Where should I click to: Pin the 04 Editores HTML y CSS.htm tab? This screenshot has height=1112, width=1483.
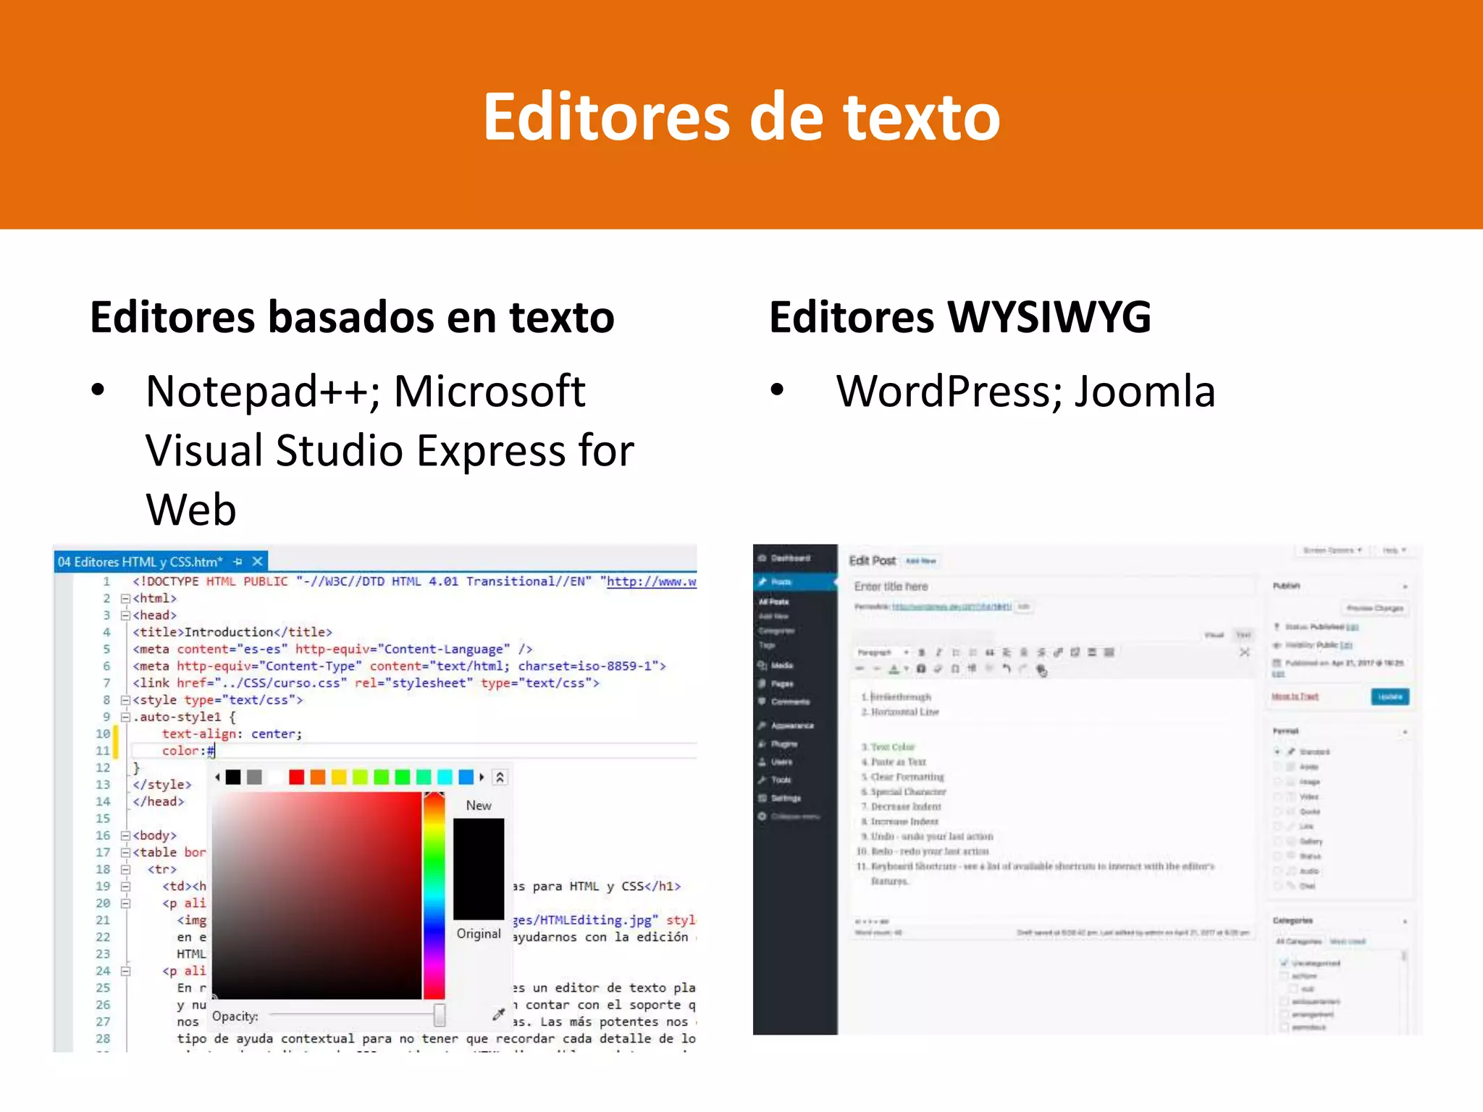[238, 562]
